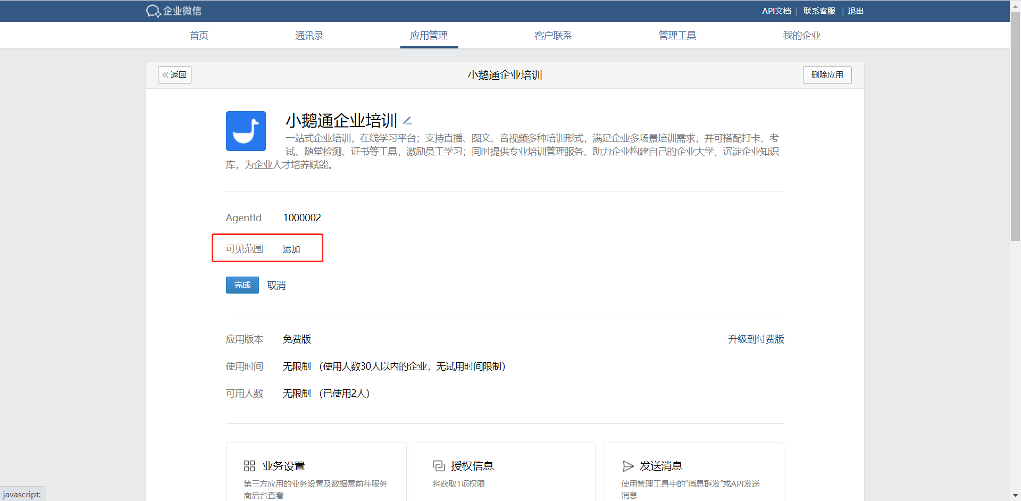The width and height of the screenshot is (1021, 501).
Task: Open the 管理工具 tab
Action: (x=677, y=36)
